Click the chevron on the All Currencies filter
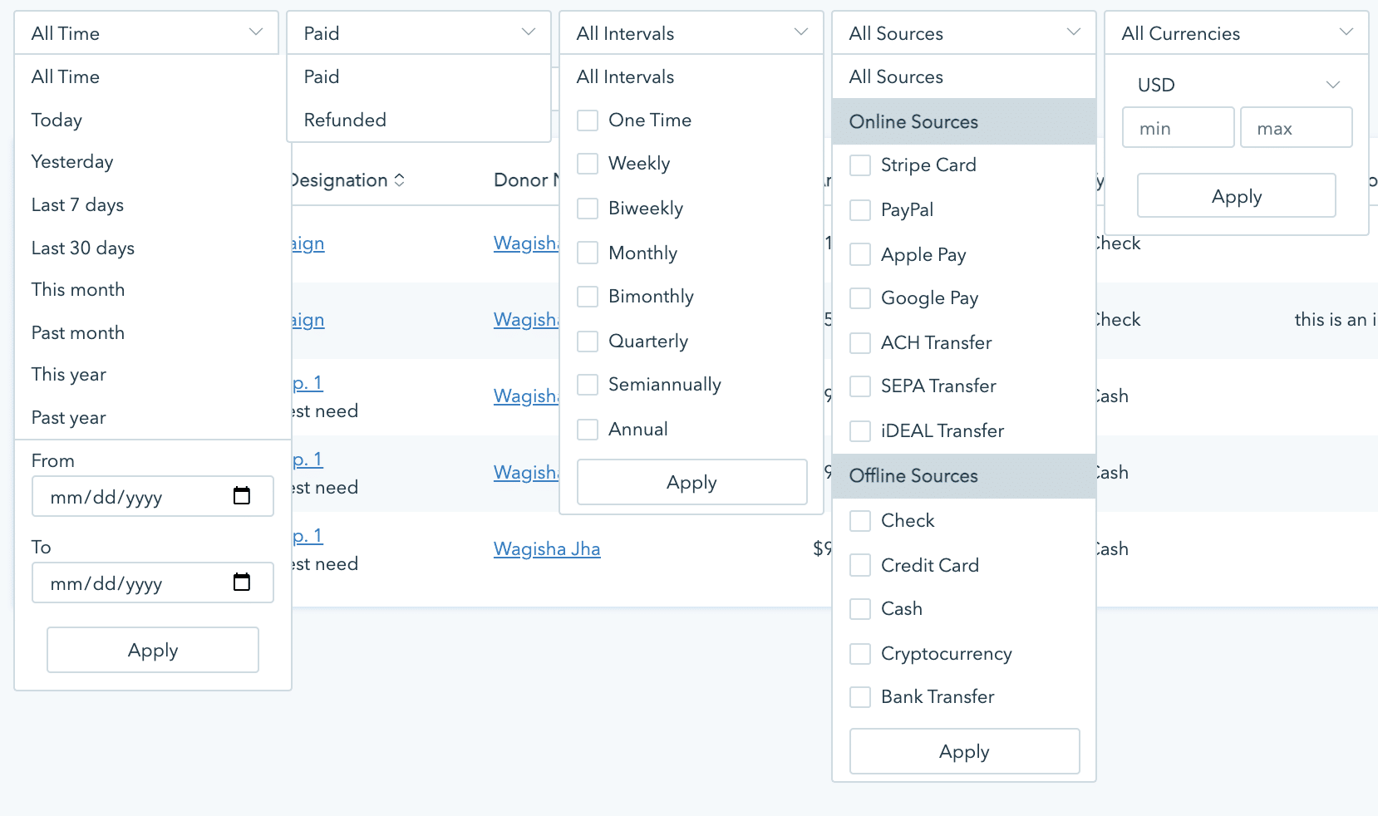1378x816 pixels. [x=1346, y=32]
